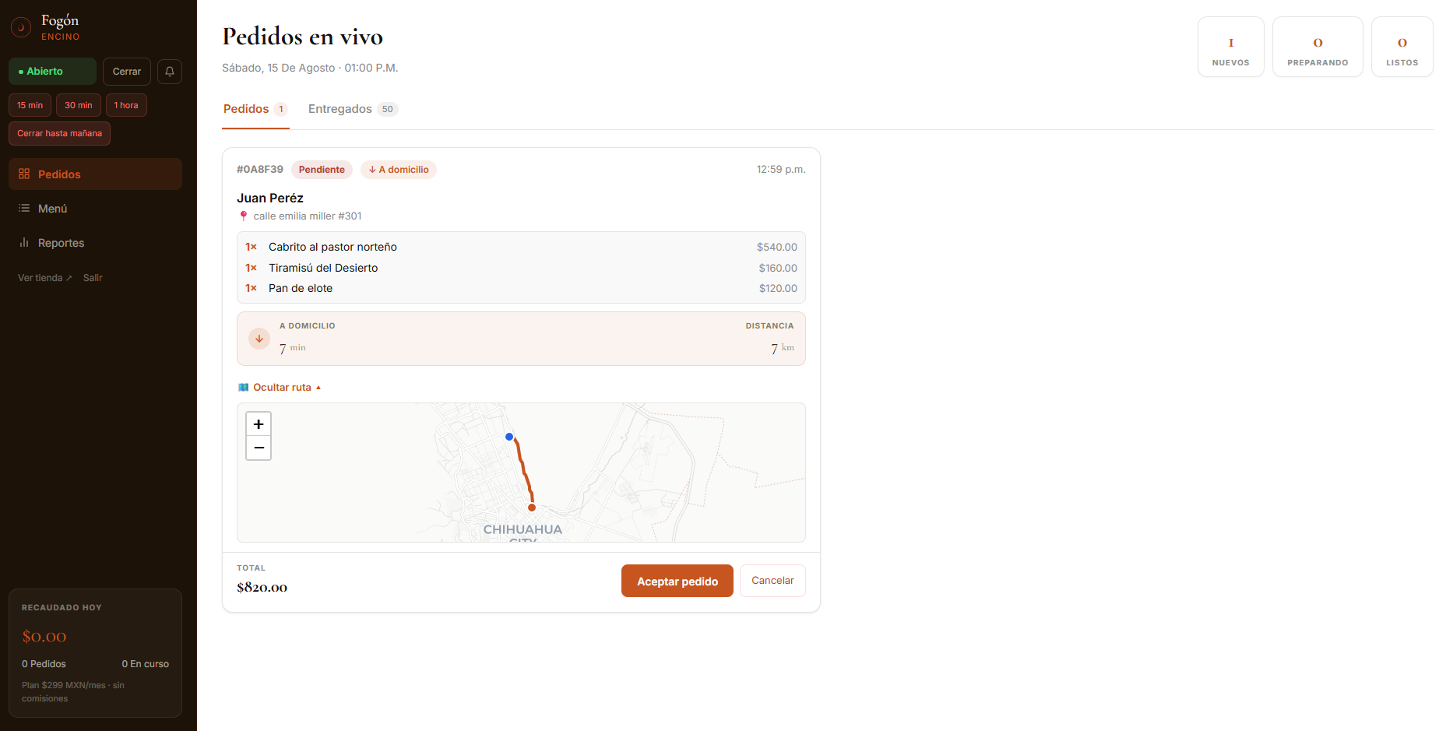This screenshot has width=1453, height=731.
Task: Click the A domicilio badge in order header
Action: [x=399, y=170]
